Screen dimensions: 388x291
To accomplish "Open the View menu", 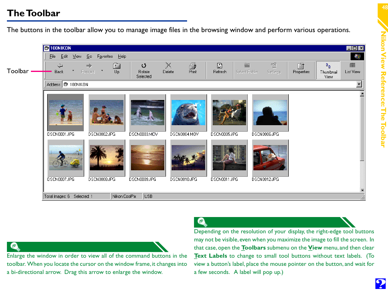I will tap(77, 56).
